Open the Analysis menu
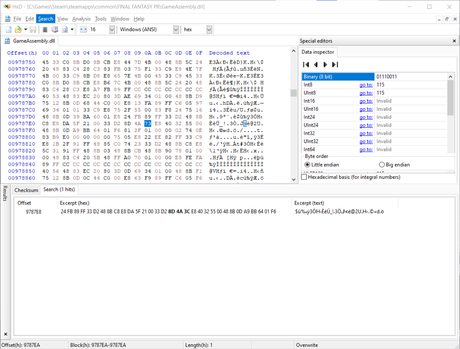Screen dimensions: 460x349 (81, 19)
